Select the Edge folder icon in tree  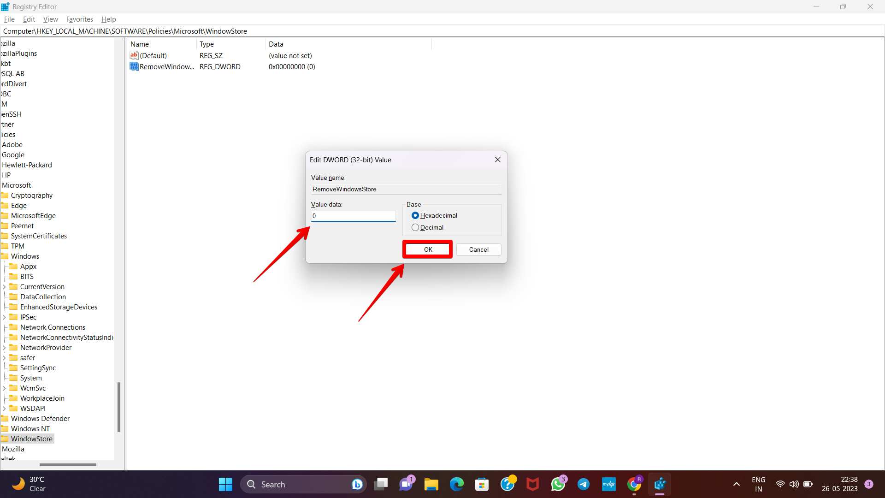[5, 206]
